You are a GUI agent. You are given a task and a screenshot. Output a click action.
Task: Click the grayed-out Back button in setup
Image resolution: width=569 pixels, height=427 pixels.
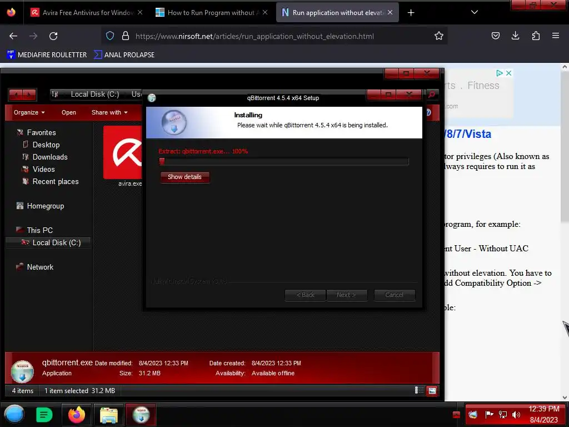[305, 295]
